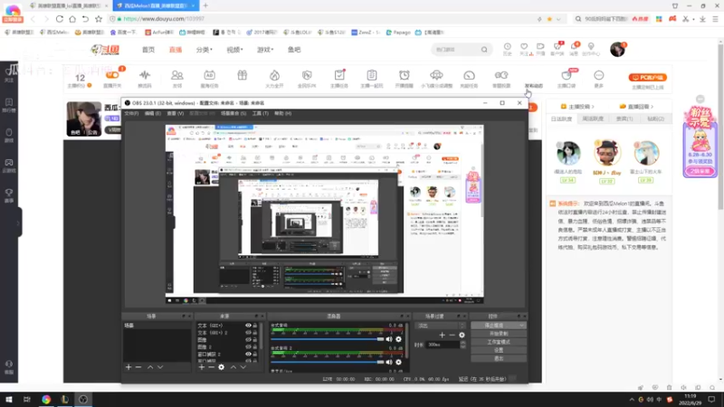Adjust 台式音响 volume slider
This screenshot has height=407, width=724.
(329, 339)
